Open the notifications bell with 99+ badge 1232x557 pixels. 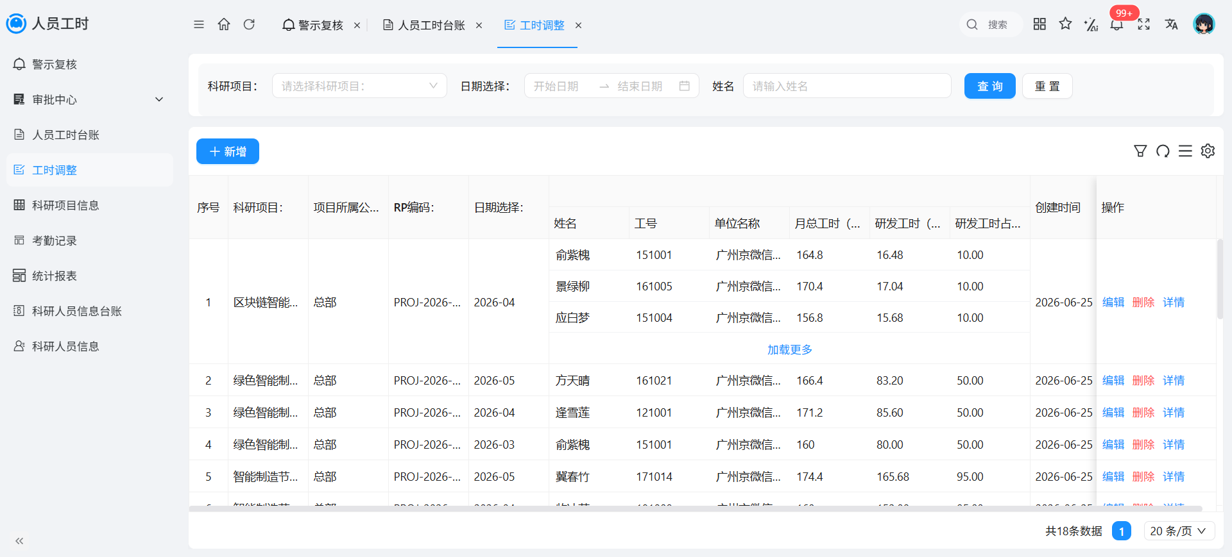(1117, 24)
